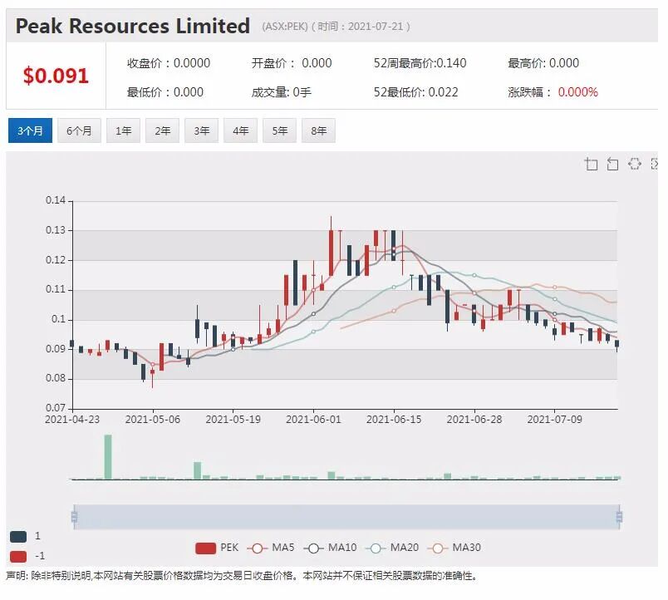Click the 开盘价 0.000 text

[x=292, y=63]
